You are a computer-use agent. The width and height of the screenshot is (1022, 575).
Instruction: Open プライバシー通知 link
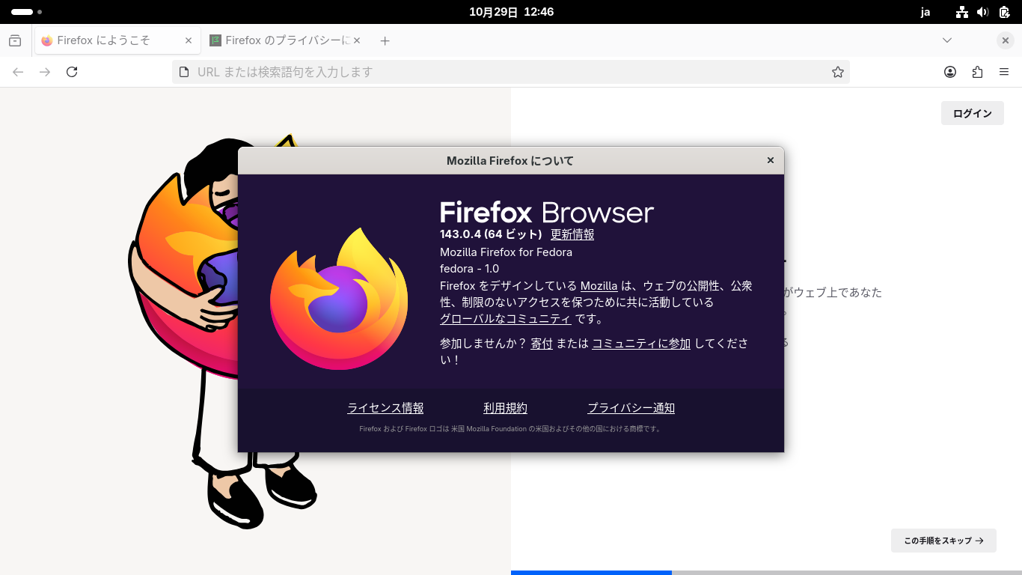click(631, 408)
